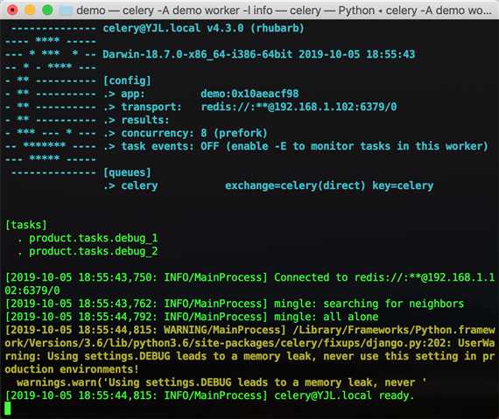The height and width of the screenshot is (419, 499).
Task: Click the 'warnings.warn(' line
Action: (221, 382)
